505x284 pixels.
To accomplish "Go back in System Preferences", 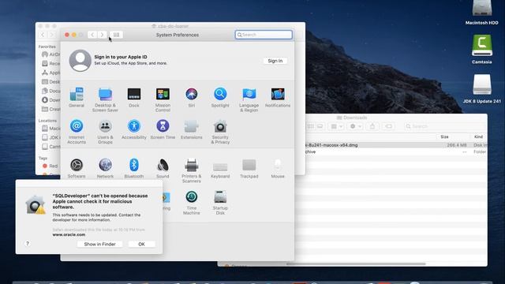I will [x=92, y=35].
